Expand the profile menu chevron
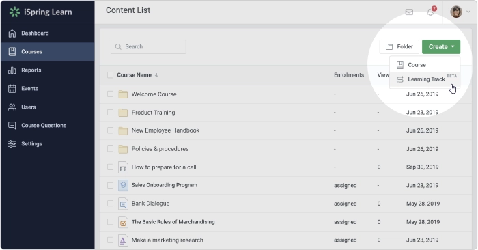The width and height of the screenshot is (478, 250). [x=468, y=12]
